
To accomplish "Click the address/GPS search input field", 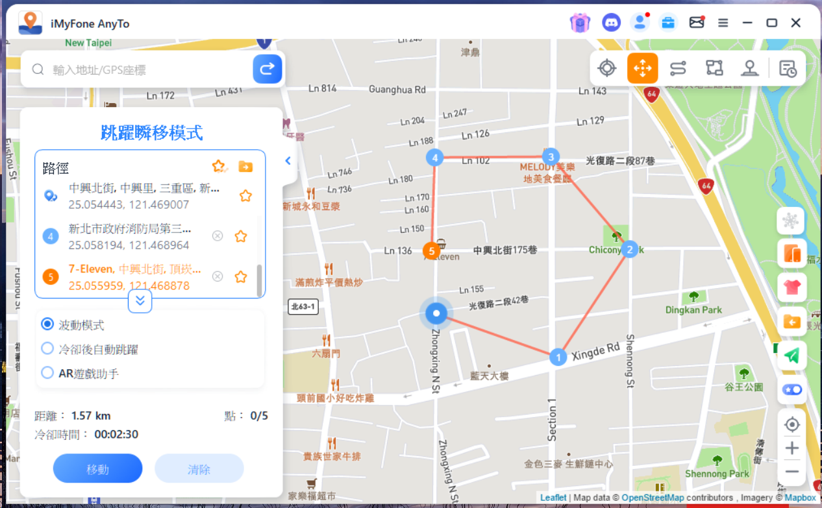I will 149,69.
